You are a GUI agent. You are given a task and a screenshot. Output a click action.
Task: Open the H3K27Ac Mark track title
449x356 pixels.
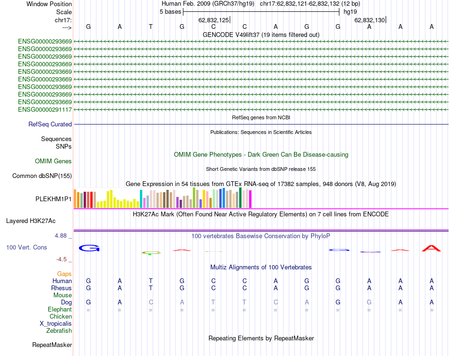click(x=261, y=214)
